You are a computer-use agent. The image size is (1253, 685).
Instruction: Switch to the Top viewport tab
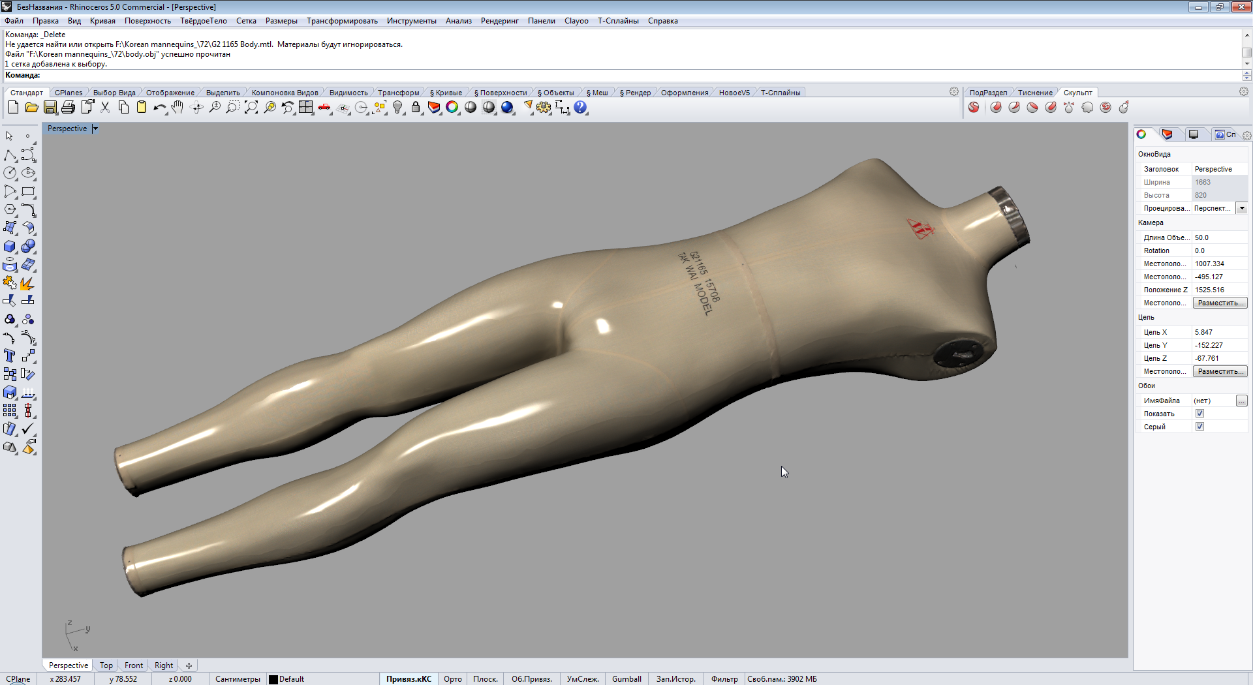pos(106,665)
